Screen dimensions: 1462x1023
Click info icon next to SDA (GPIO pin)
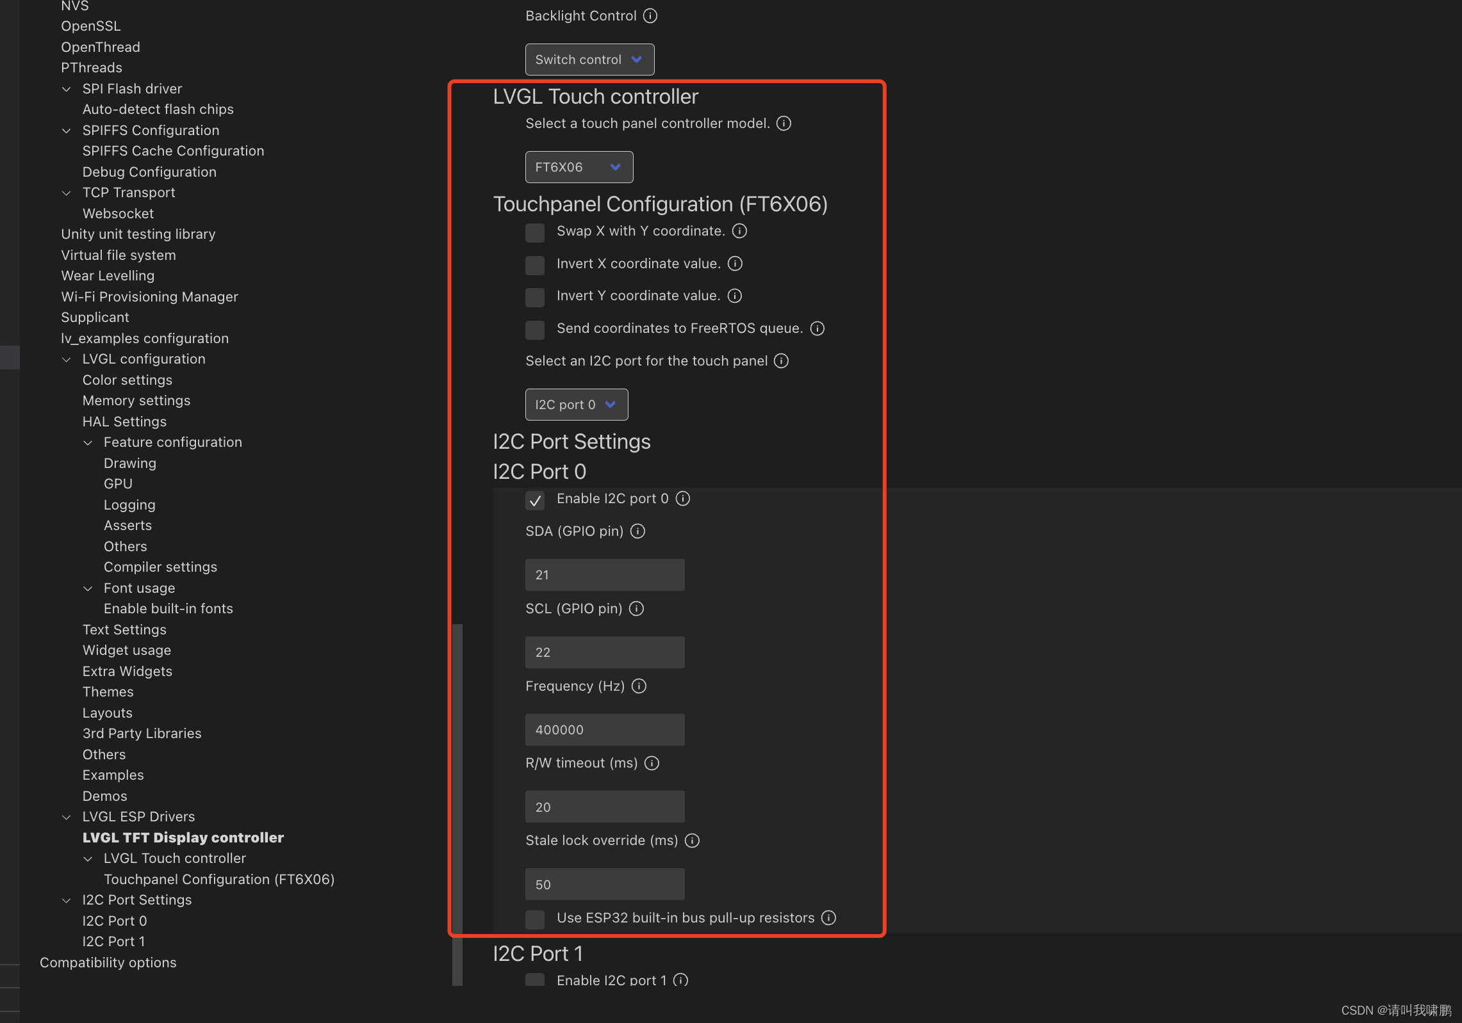(x=637, y=531)
